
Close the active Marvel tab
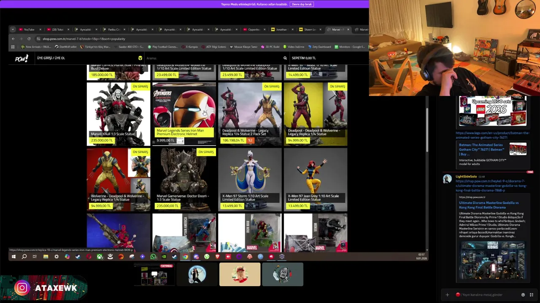(x=348, y=29)
